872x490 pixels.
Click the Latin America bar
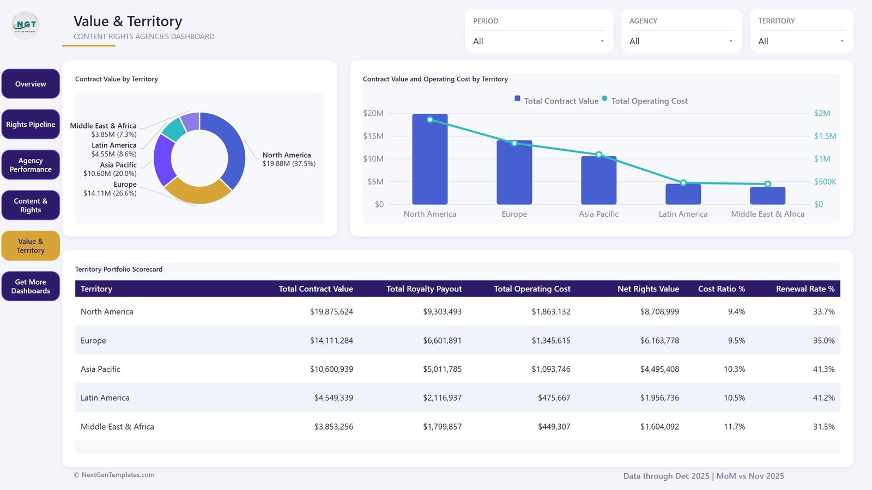(x=683, y=194)
